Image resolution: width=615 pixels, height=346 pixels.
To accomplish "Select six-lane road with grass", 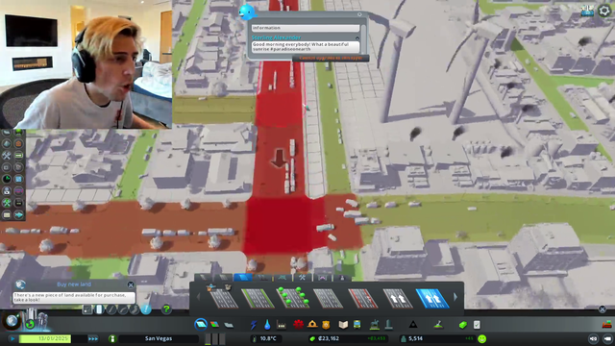I will point(258,298).
